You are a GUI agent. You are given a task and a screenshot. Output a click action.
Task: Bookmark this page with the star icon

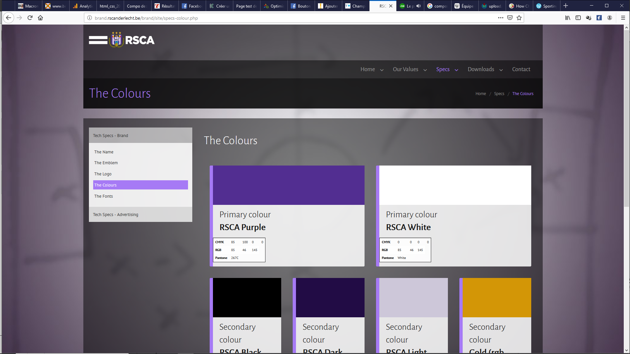coord(519,18)
